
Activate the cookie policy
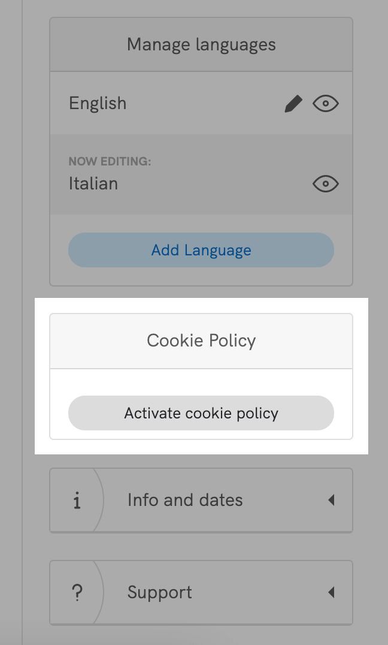201,413
